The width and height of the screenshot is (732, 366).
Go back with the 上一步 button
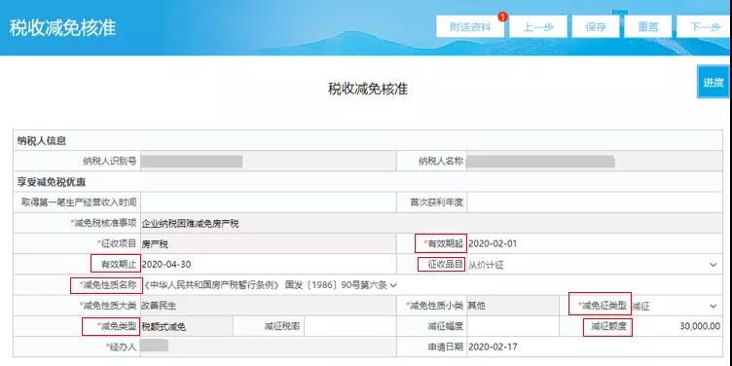(x=537, y=26)
